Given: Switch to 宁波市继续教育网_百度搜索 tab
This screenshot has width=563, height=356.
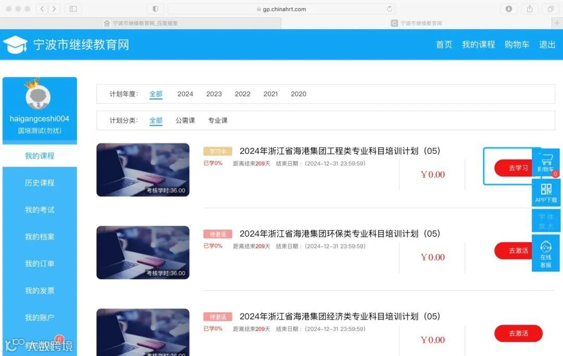Looking at the screenshot, I should (141, 23).
